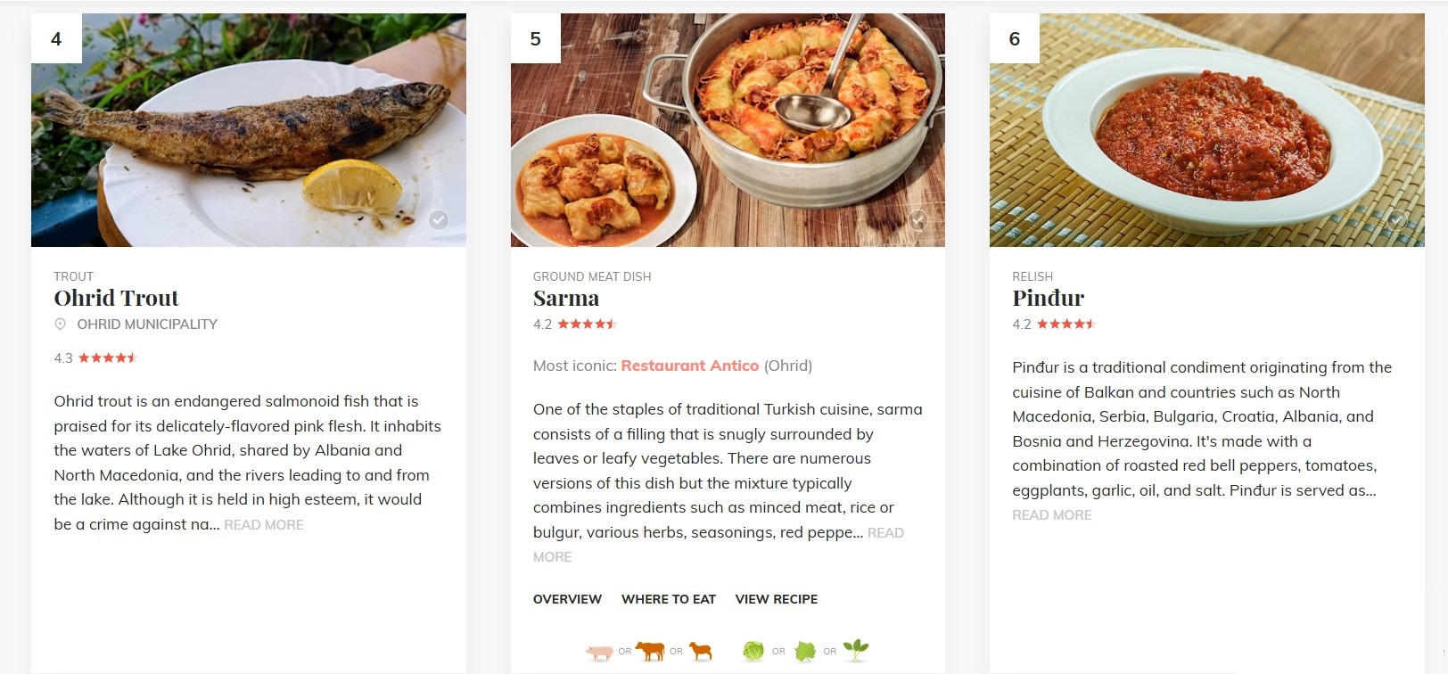Click the beef ingredient cow icon
The image size is (1448, 674).
click(650, 651)
